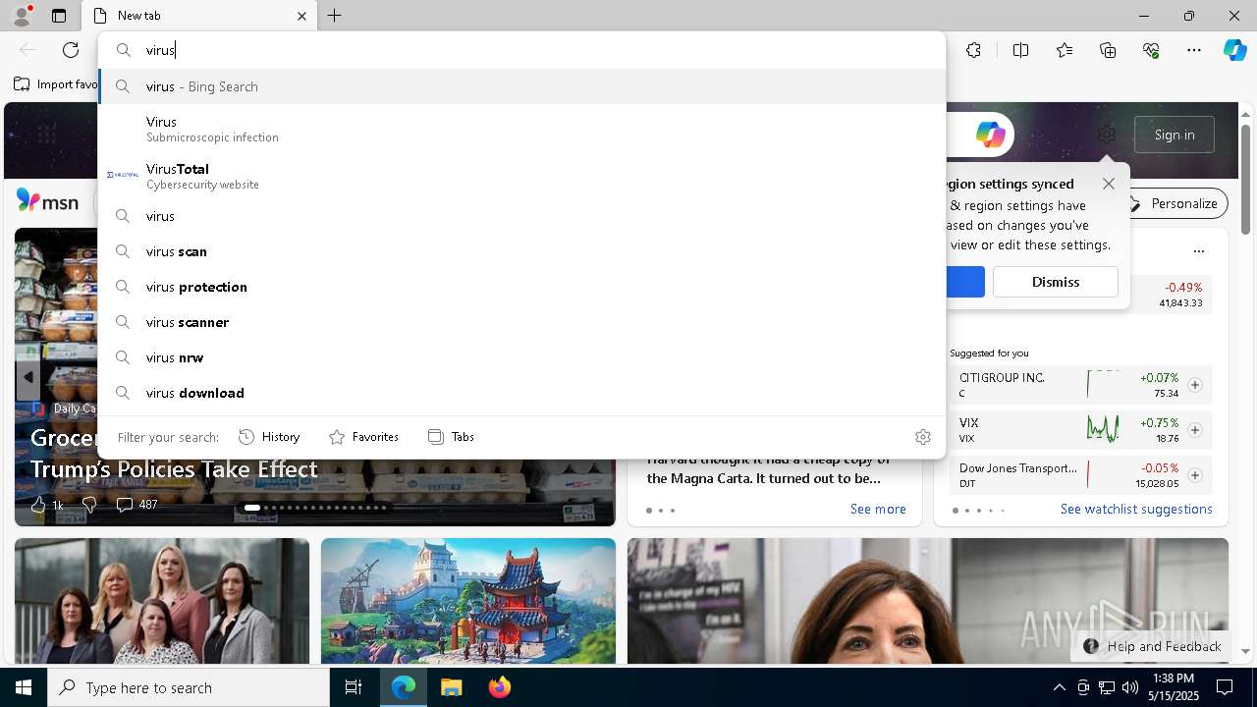Filter search by History
Viewport: 1257px width, 707px height.
(269, 437)
